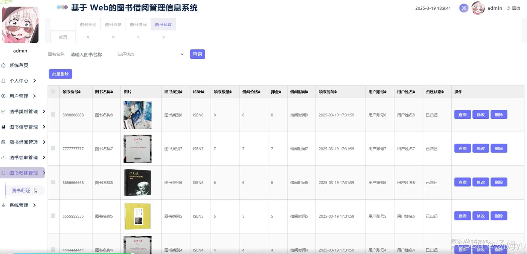
Task: Sort table by 归还状态 column arrows
Action: point(442,92)
